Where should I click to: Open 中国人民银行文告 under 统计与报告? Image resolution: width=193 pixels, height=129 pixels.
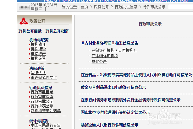46,125
